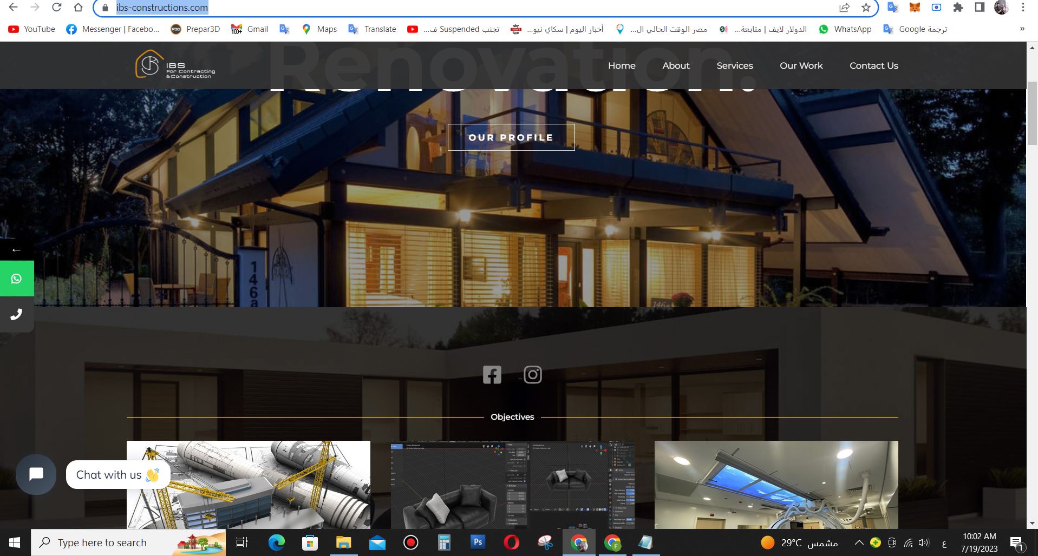This screenshot has width=1038, height=556.
Task: Go to the Our Work page
Action: [x=801, y=65]
